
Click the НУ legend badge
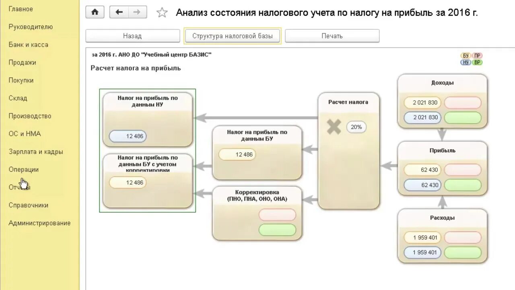point(466,62)
